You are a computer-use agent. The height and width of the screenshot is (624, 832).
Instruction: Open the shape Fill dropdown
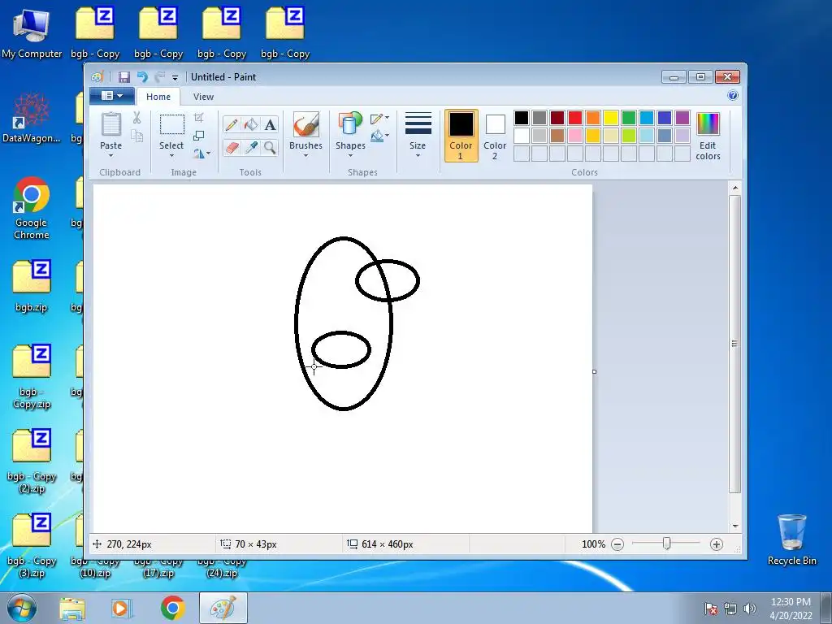[379, 136]
